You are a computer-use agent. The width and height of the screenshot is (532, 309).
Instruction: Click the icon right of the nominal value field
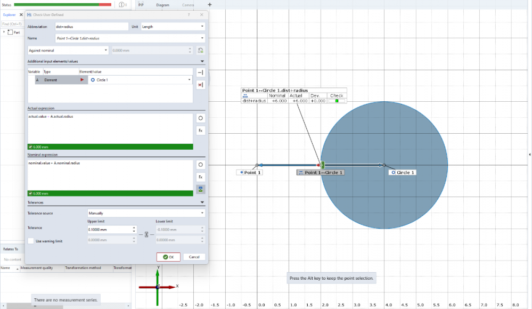201,51
